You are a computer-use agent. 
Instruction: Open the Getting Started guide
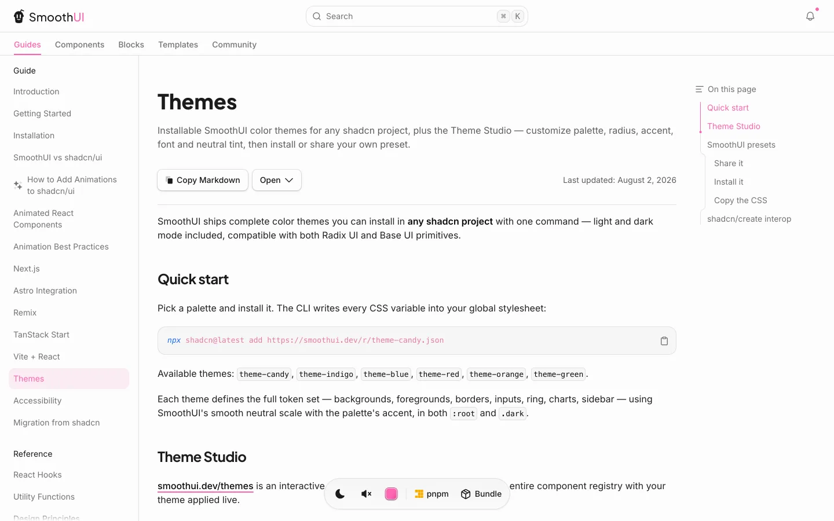(69, 113)
